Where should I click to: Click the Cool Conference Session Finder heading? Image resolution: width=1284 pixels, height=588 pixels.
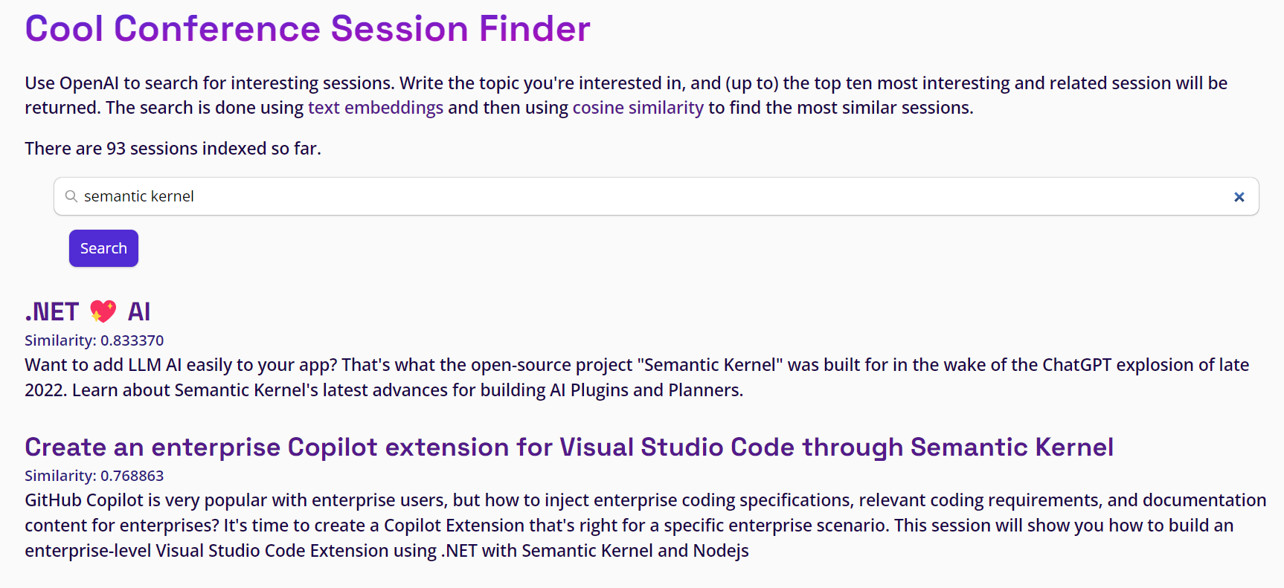point(307,29)
